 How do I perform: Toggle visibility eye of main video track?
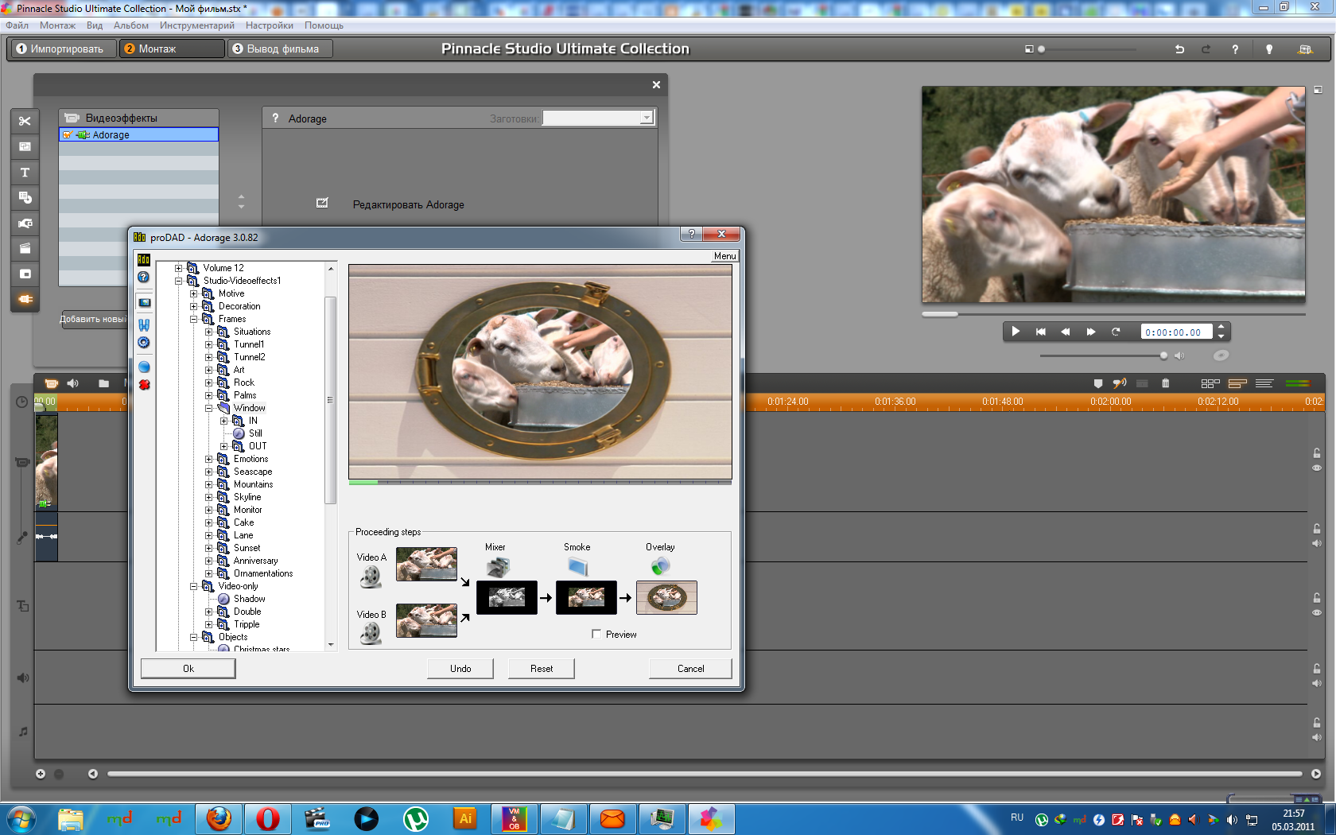point(1317,468)
